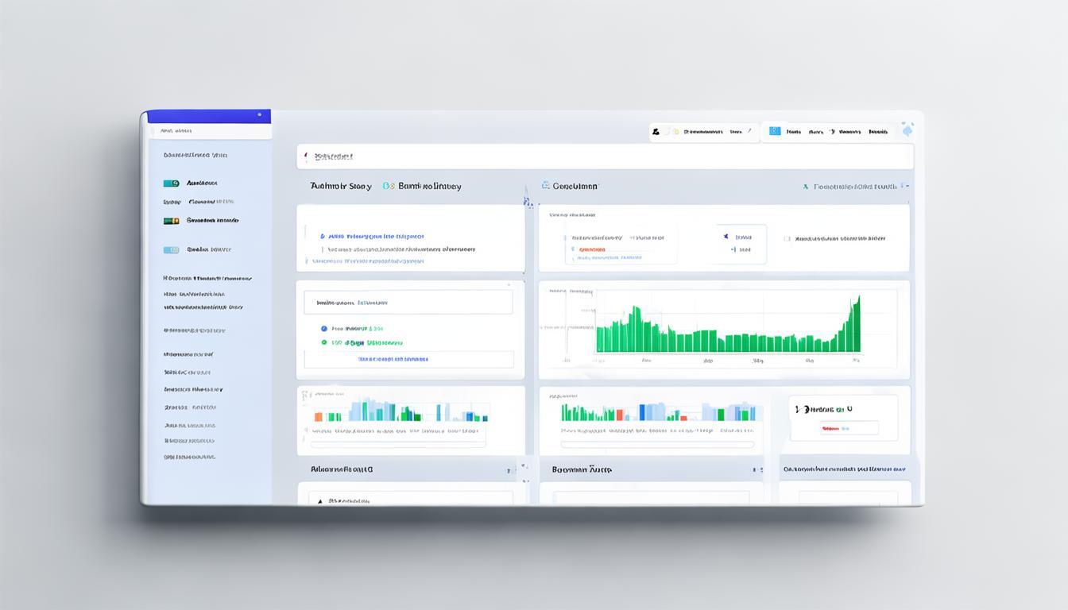Select the blue radio option in middle-left card
This screenshot has height=610, width=1068.
[x=324, y=328]
